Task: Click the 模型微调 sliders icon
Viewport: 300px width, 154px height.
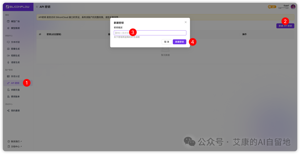Action: pyautogui.click(x=8, y=28)
